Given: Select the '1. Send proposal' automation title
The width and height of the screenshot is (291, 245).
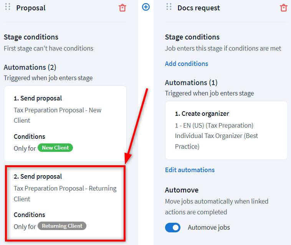Looking at the screenshot, I should coord(38,99).
